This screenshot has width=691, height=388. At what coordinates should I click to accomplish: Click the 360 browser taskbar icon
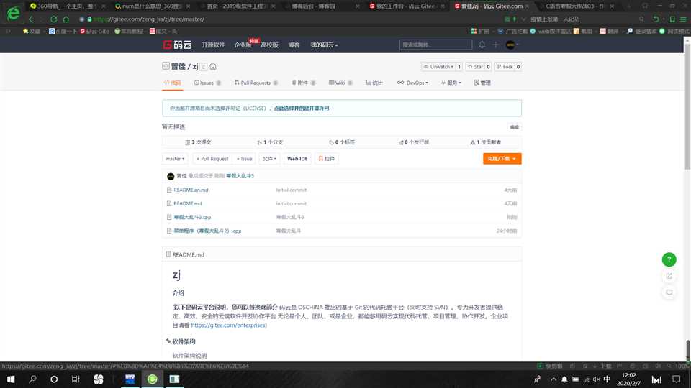pyautogui.click(x=152, y=379)
